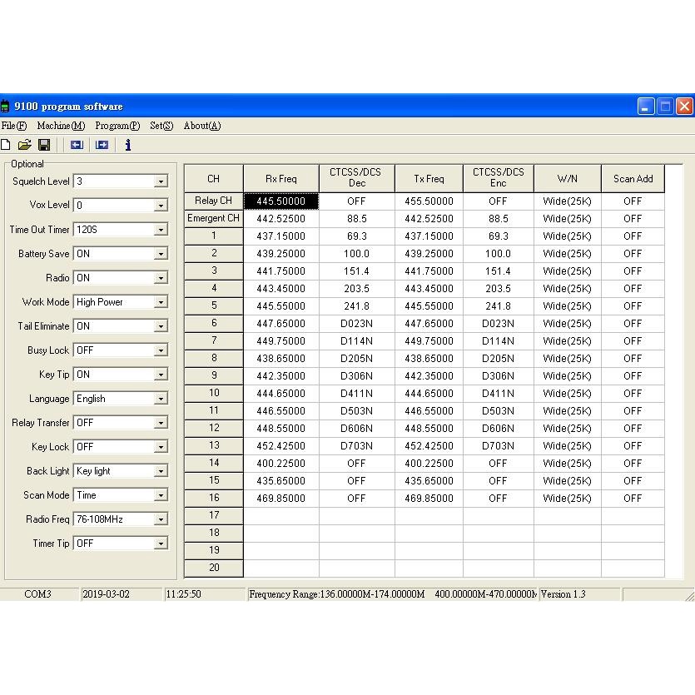
Task: Click the Open folder toolbar icon
Action: pyautogui.click(x=24, y=145)
